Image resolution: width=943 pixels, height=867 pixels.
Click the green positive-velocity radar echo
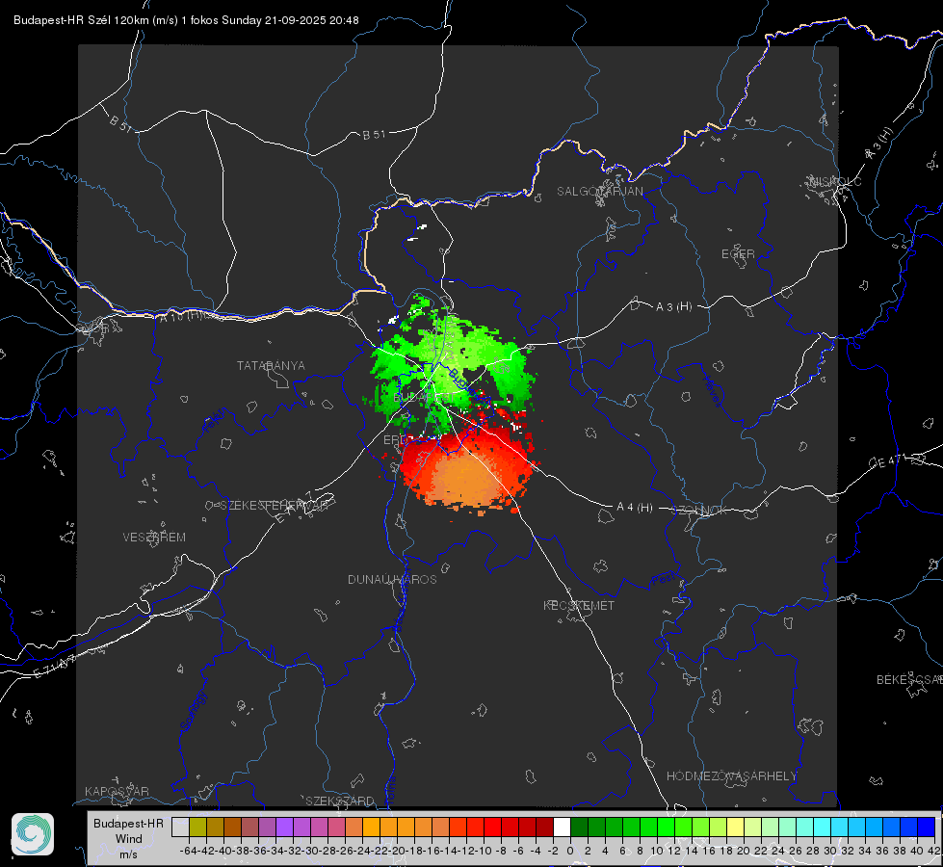pyautogui.click(x=451, y=365)
